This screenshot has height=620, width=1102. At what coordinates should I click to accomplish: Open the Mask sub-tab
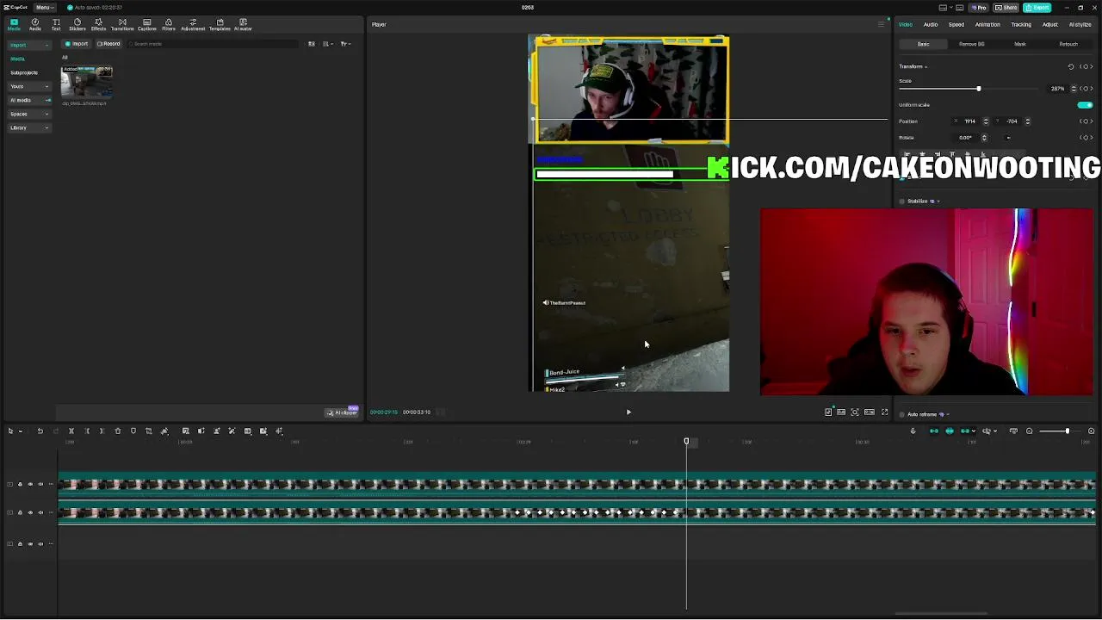pos(1020,44)
